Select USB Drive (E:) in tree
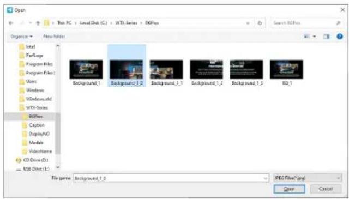The height and width of the screenshot is (199, 349). pos(33,168)
